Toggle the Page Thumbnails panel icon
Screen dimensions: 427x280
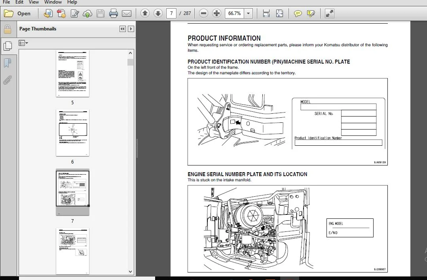8,46
